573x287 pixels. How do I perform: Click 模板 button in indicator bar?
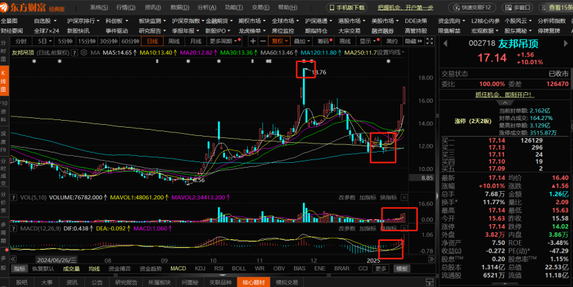(x=402, y=269)
